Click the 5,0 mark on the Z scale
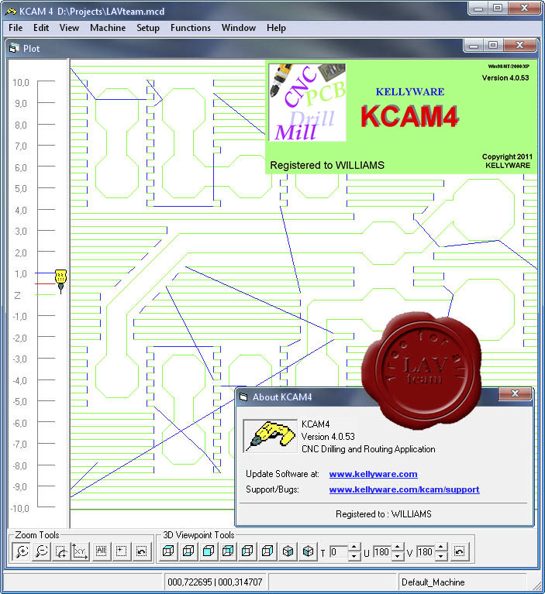This screenshot has height=594, width=545. [x=20, y=189]
